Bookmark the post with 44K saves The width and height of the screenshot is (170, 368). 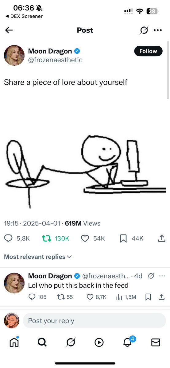pyautogui.click(x=123, y=238)
